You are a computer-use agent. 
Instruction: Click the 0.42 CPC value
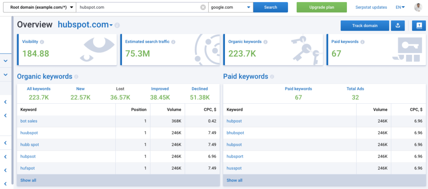(212, 121)
